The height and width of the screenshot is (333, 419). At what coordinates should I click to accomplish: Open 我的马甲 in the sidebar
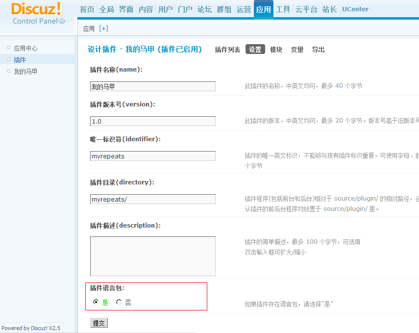[25, 72]
